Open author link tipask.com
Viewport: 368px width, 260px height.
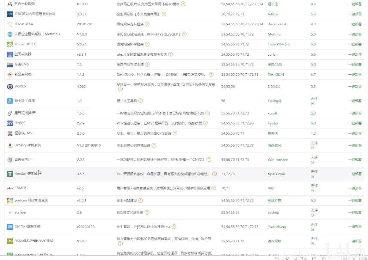(x=276, y=174)
